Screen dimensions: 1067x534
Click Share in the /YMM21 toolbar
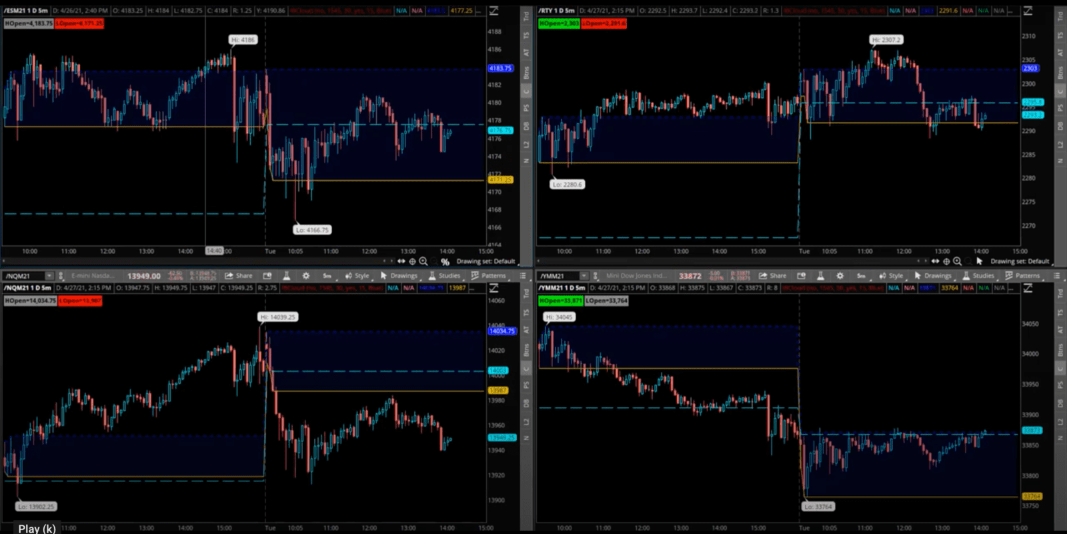point(773,276)
